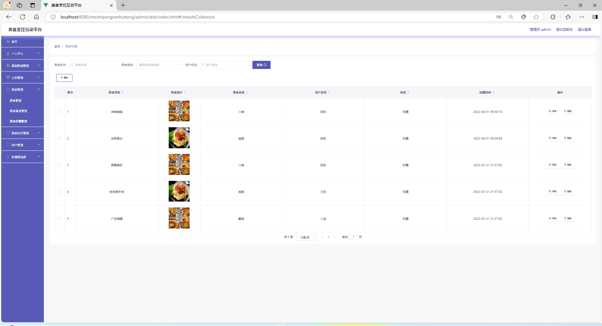Expand the 基础数据管理 sidebar menu
The width and height of the screenshot is (602, 326).
click(23, 66)
